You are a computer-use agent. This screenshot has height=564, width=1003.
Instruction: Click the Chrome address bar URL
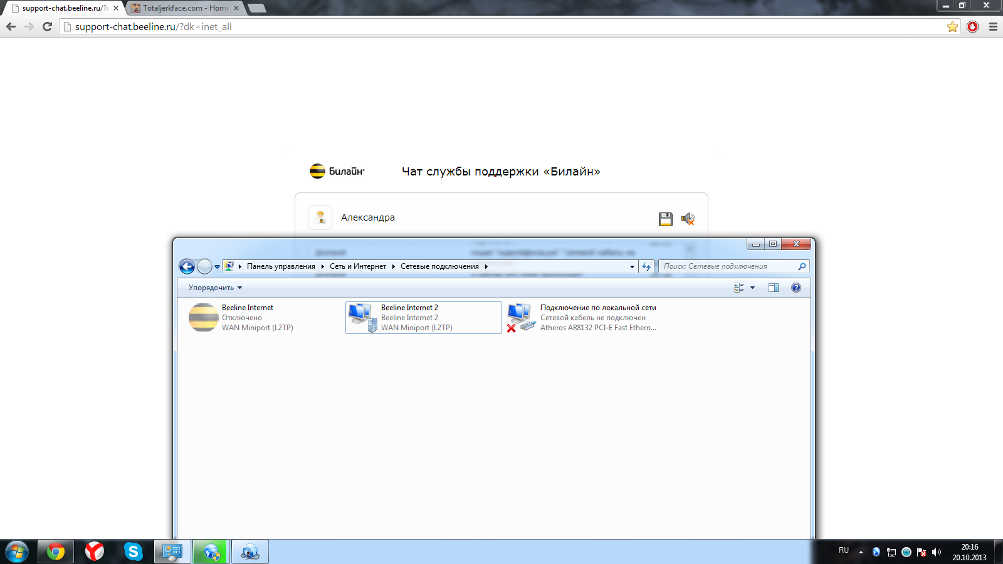pyautogui.click(x=154, y=27)
